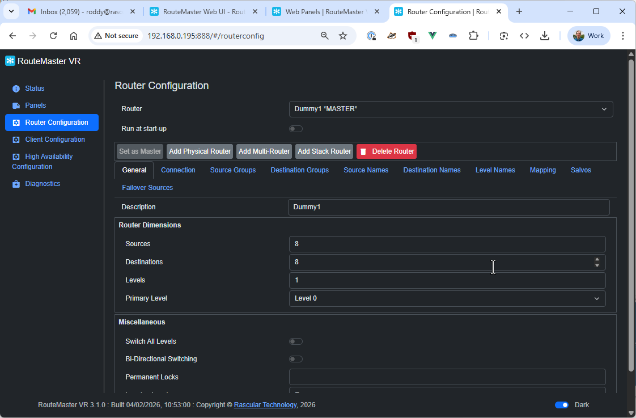Image resolution: width=636 pixels, height=418 pixels.
Task: Open the zoom magnifier in the address bar
Action: click(x=324, y=36)
